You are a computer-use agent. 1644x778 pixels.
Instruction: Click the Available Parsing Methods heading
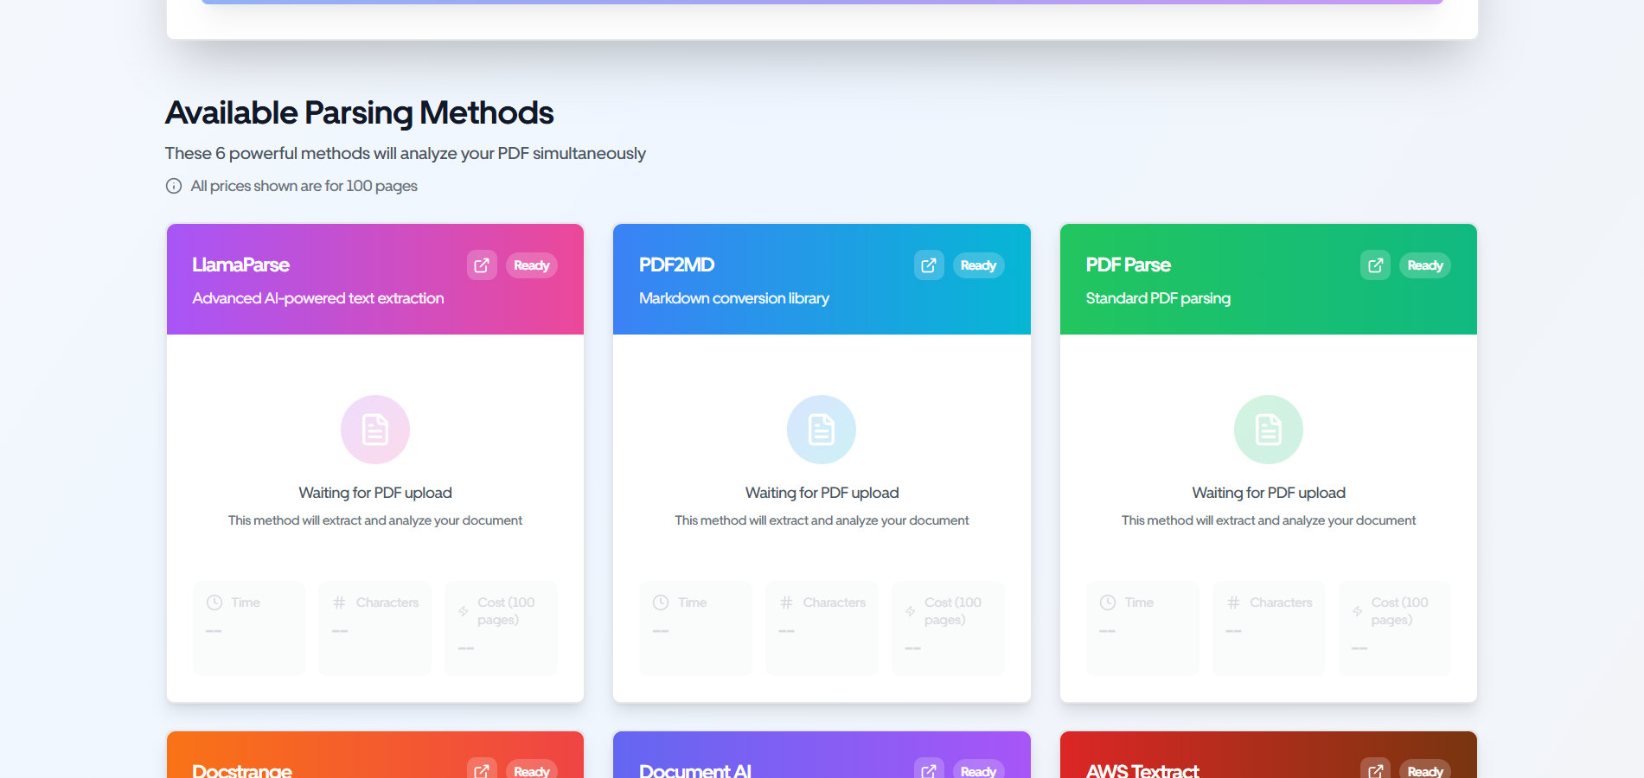[360, 112]
